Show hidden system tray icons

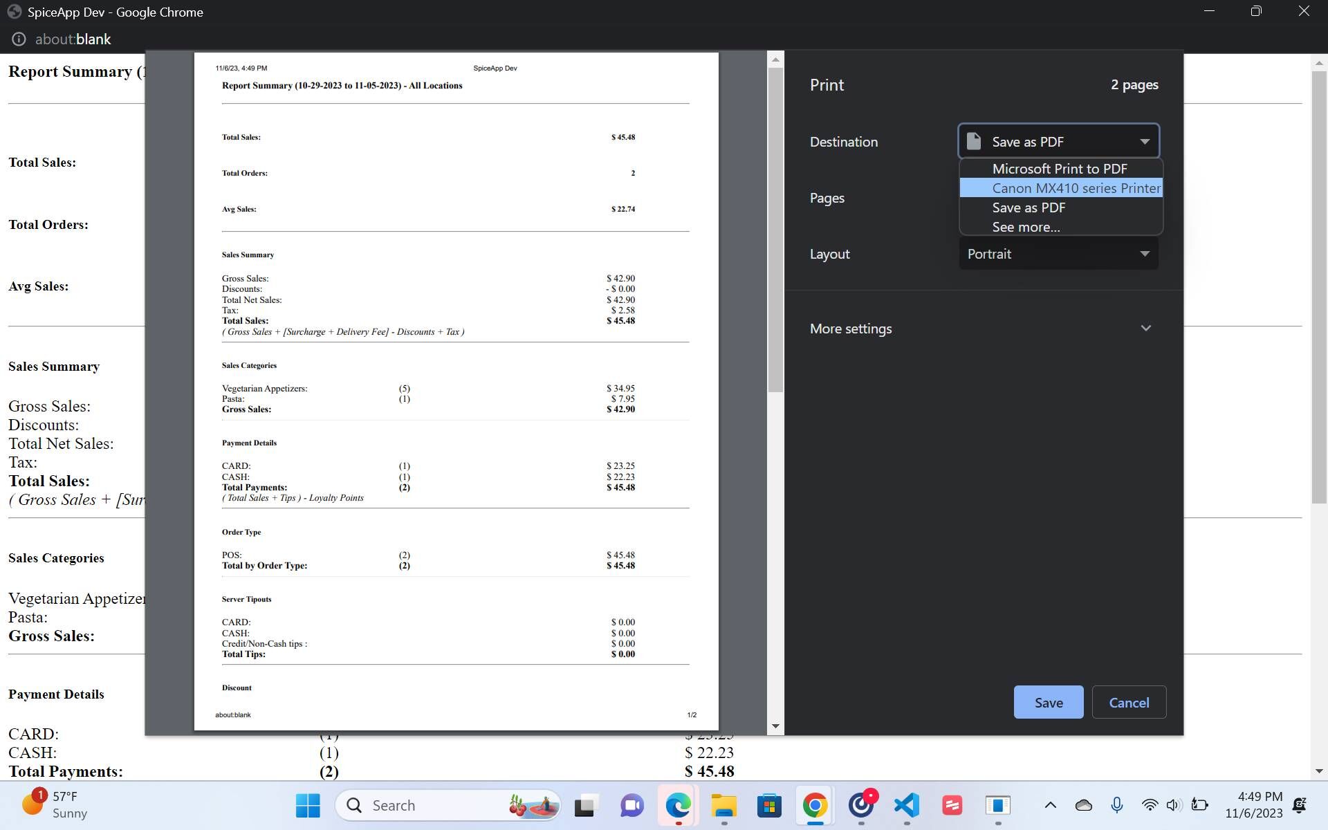[1050, 805]
